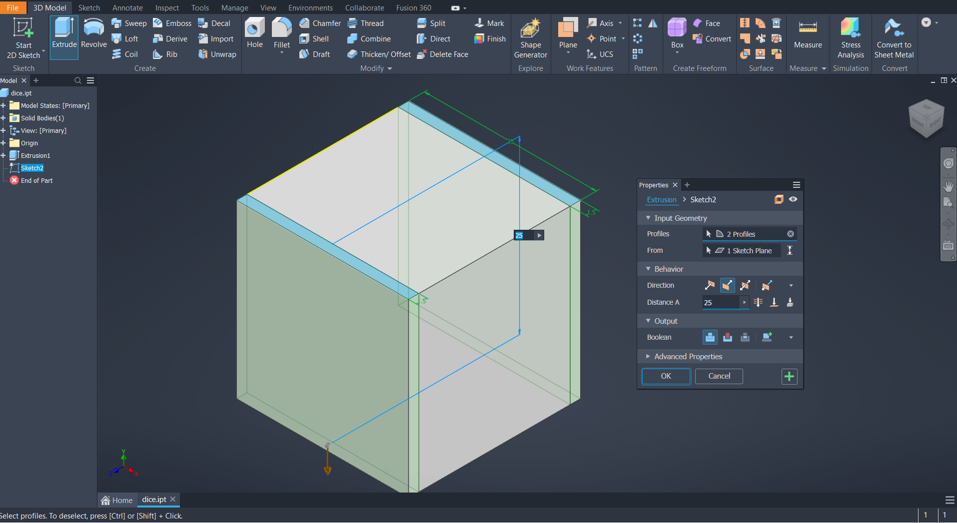Apply and create new extrusion (plus)
This screenshot has height=523, width=957.
click(x=789, y=377)
